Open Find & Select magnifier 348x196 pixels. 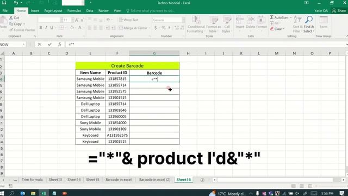coord(309,24)
